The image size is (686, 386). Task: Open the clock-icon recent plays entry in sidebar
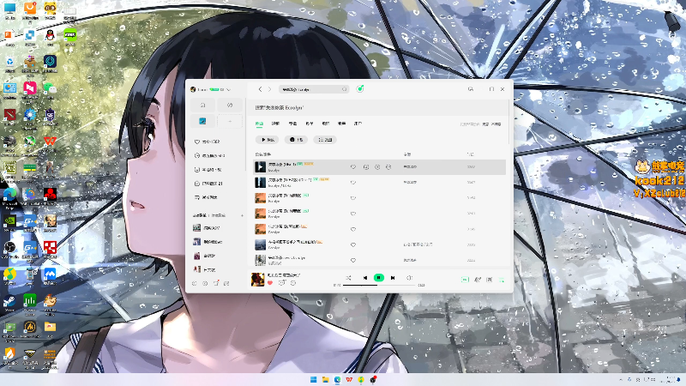209,156
